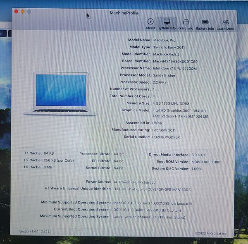Viewport: 248px width, 244px height.
Task: Show the Battery Info panel
Action: pos(205,24)
